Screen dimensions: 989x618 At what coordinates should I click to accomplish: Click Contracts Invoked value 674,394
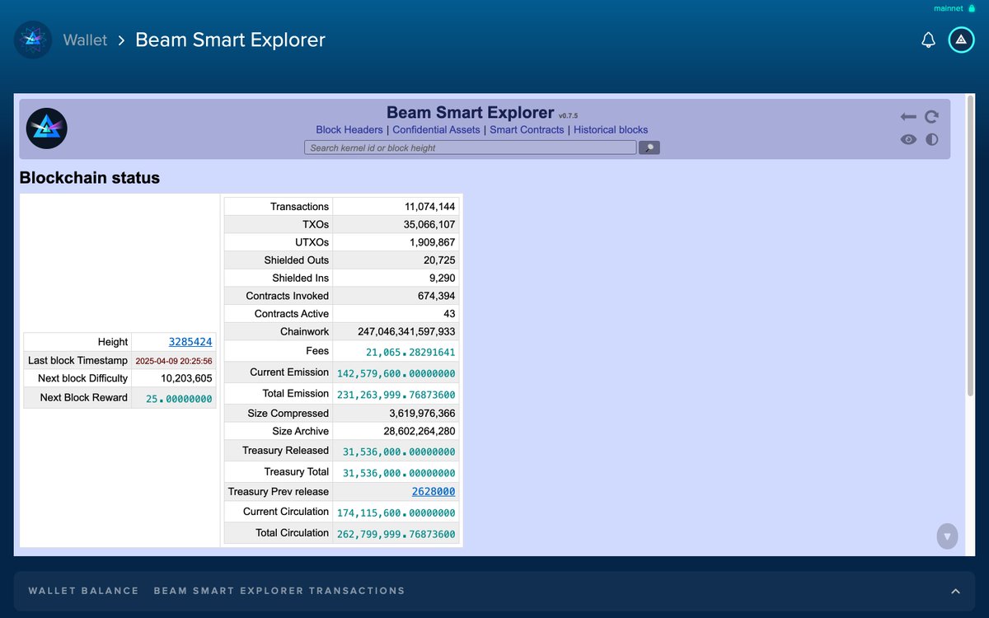436,296
